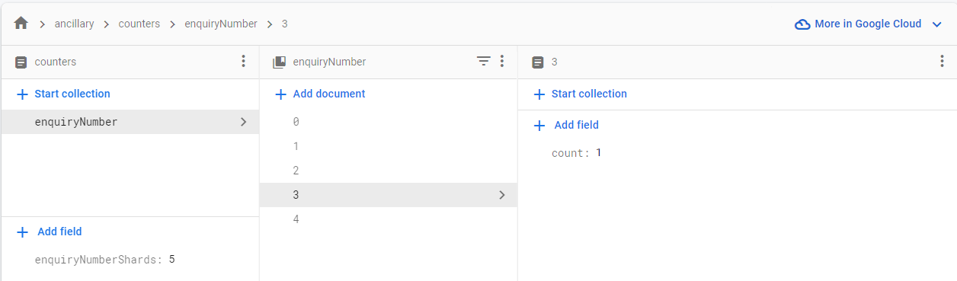This screenshot has width=957, height=281.
Task: Open document 3 three-dot menu
Action: (x=942, y=61)
